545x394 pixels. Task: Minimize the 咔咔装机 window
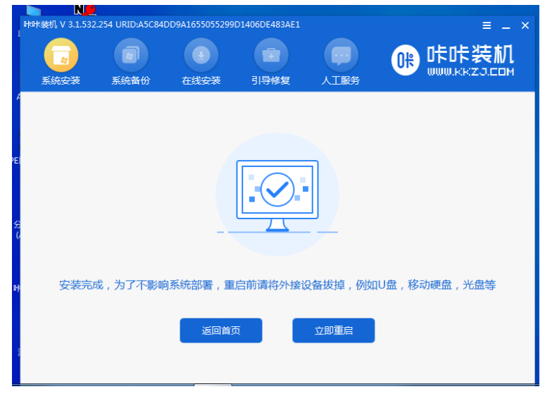click(x=506, y=26)
